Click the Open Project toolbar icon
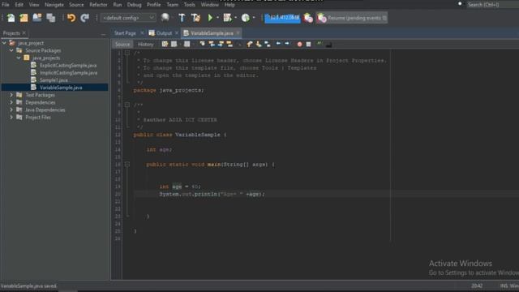The height and width of the screenshot is (292, 519). pos(37,18)
